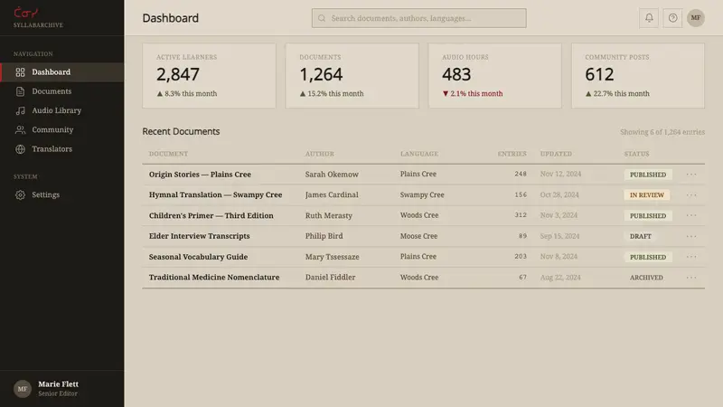Image resolution: width=723 pixels, height=407 pixels.
Task: Click the In Review status badge
Action: pyautogui.click(x=647, y=195)
